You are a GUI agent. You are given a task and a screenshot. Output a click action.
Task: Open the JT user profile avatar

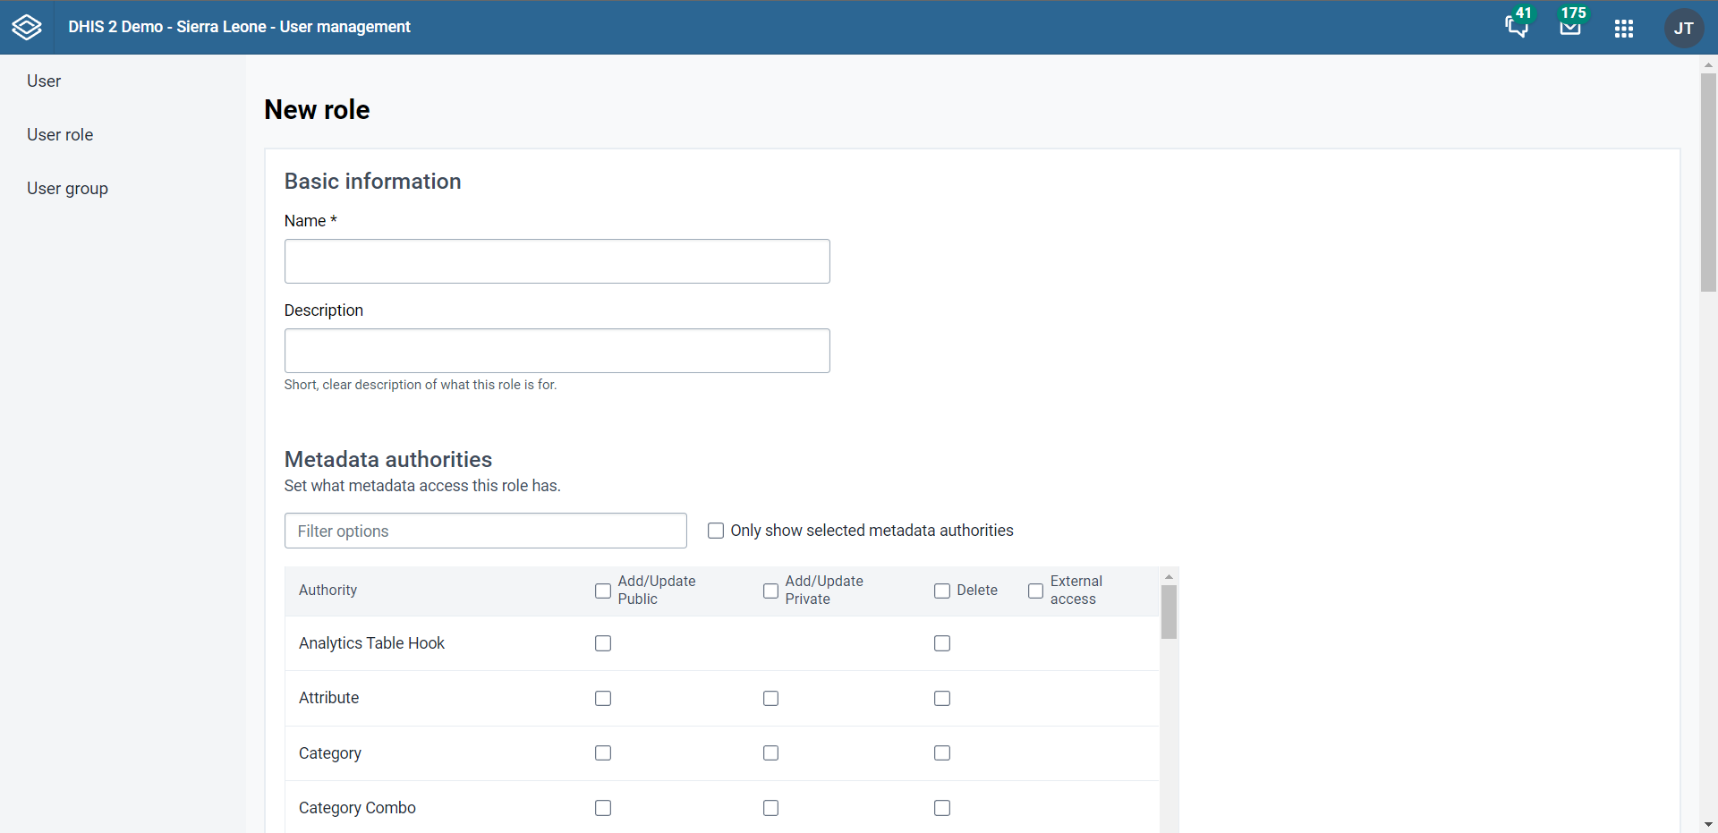point(1683,29)
